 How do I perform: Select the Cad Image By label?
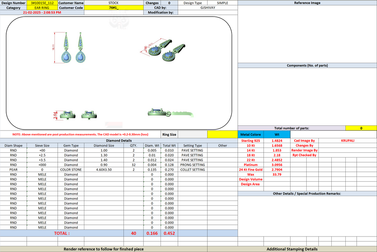coord(304,141)
